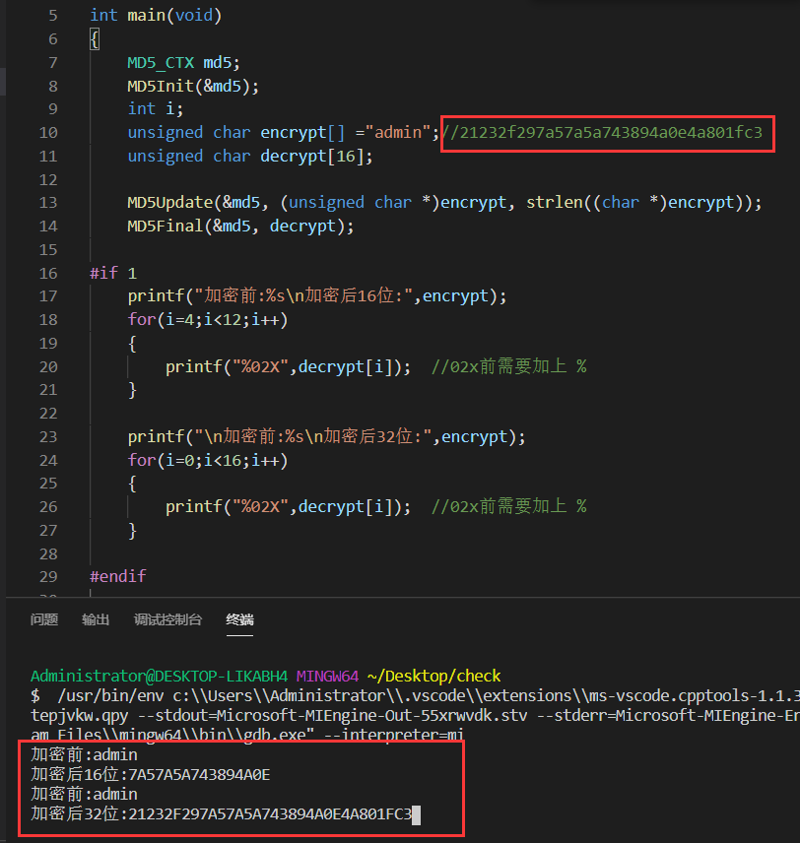Viewport: 800px width, 843px height.
Task: Click line number 23 in the gutter
Action: pos(49,436)
